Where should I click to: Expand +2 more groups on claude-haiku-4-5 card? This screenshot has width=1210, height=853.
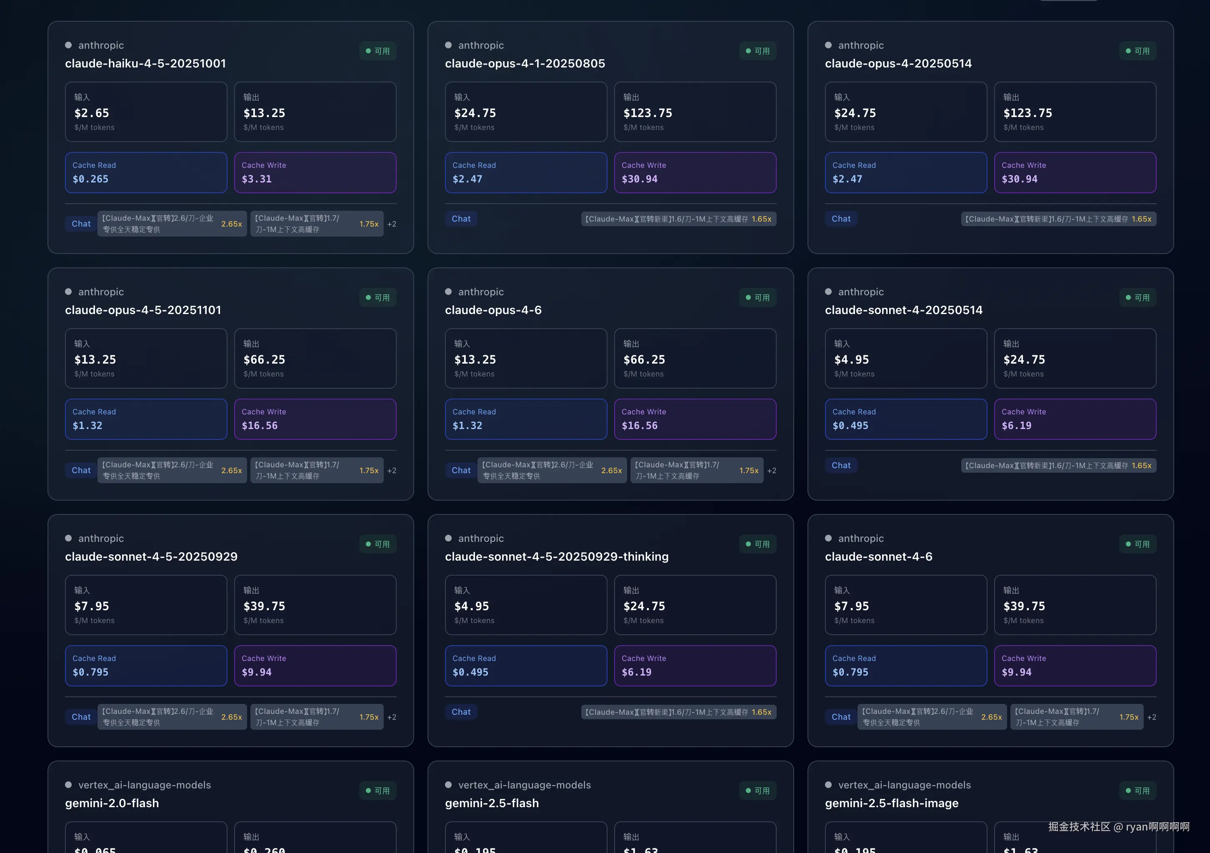pos(392,224)
